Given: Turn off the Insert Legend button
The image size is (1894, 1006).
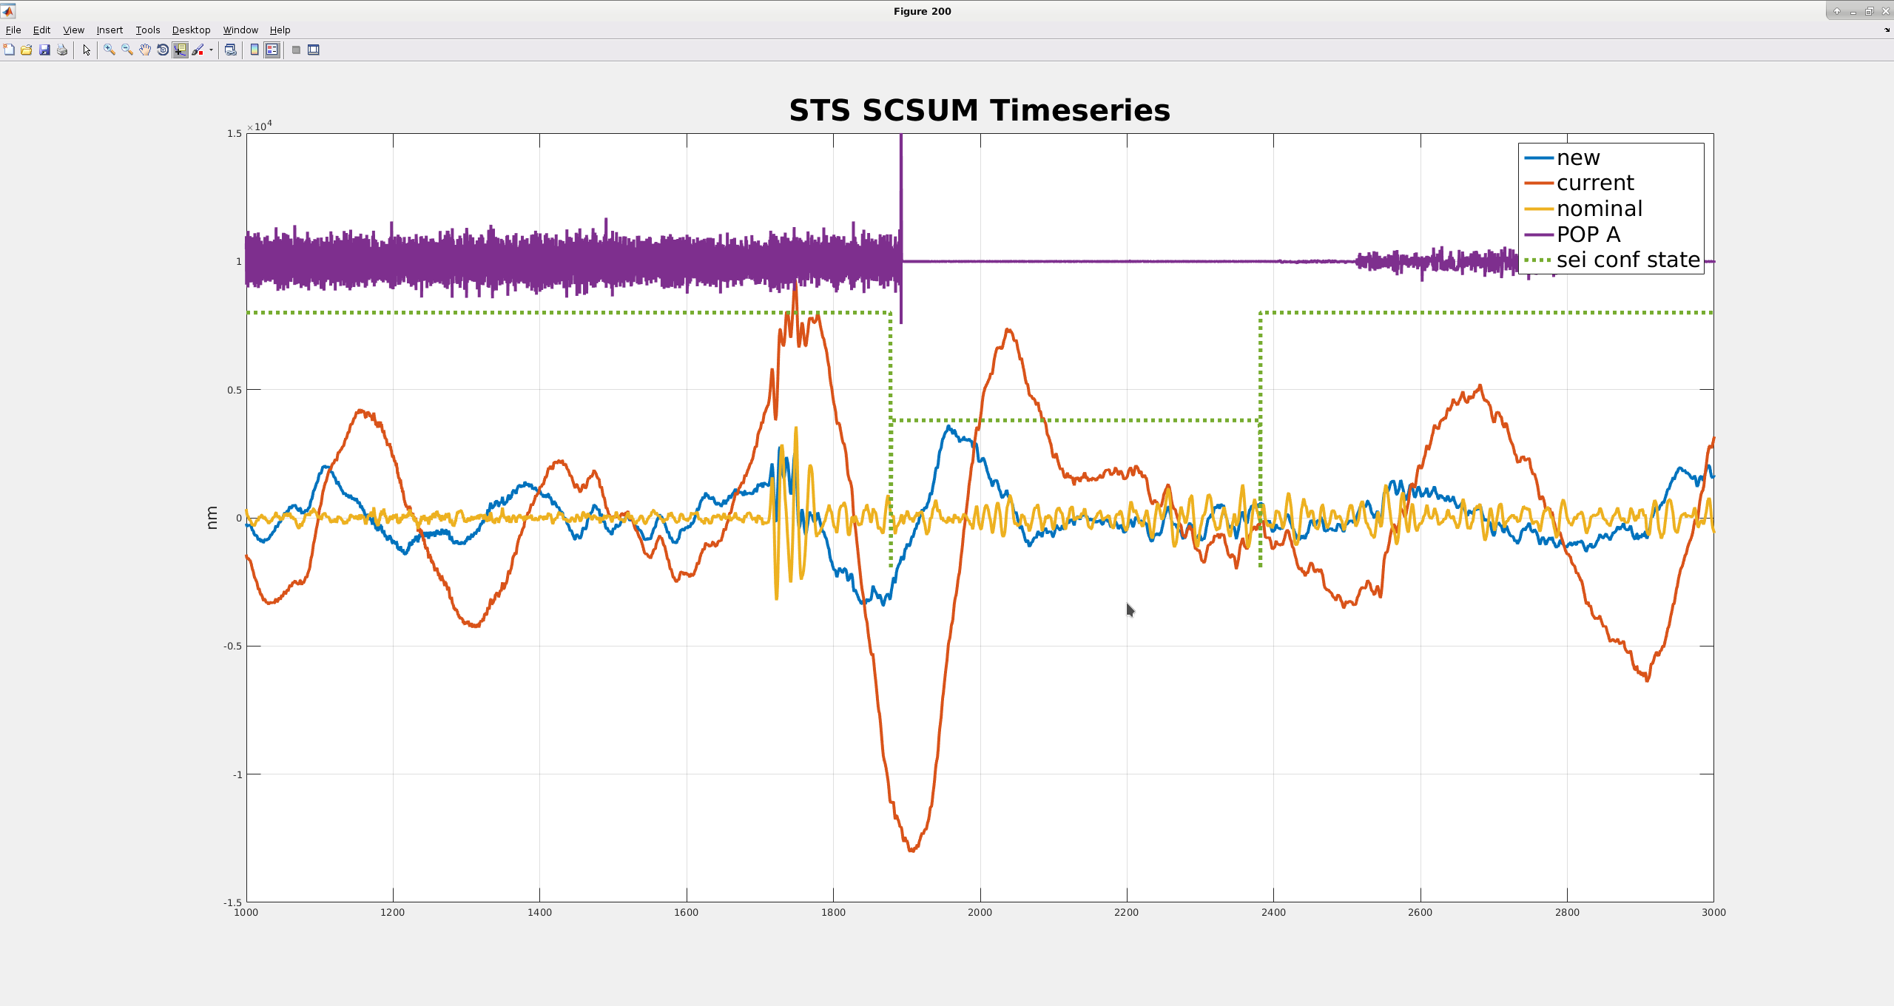Looking at the screenshot, I should coord(272,50).
